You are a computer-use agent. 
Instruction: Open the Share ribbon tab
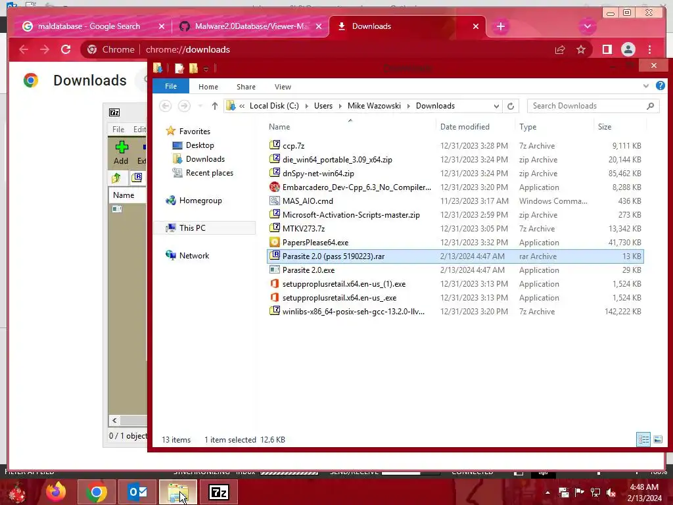coord(246,87)
